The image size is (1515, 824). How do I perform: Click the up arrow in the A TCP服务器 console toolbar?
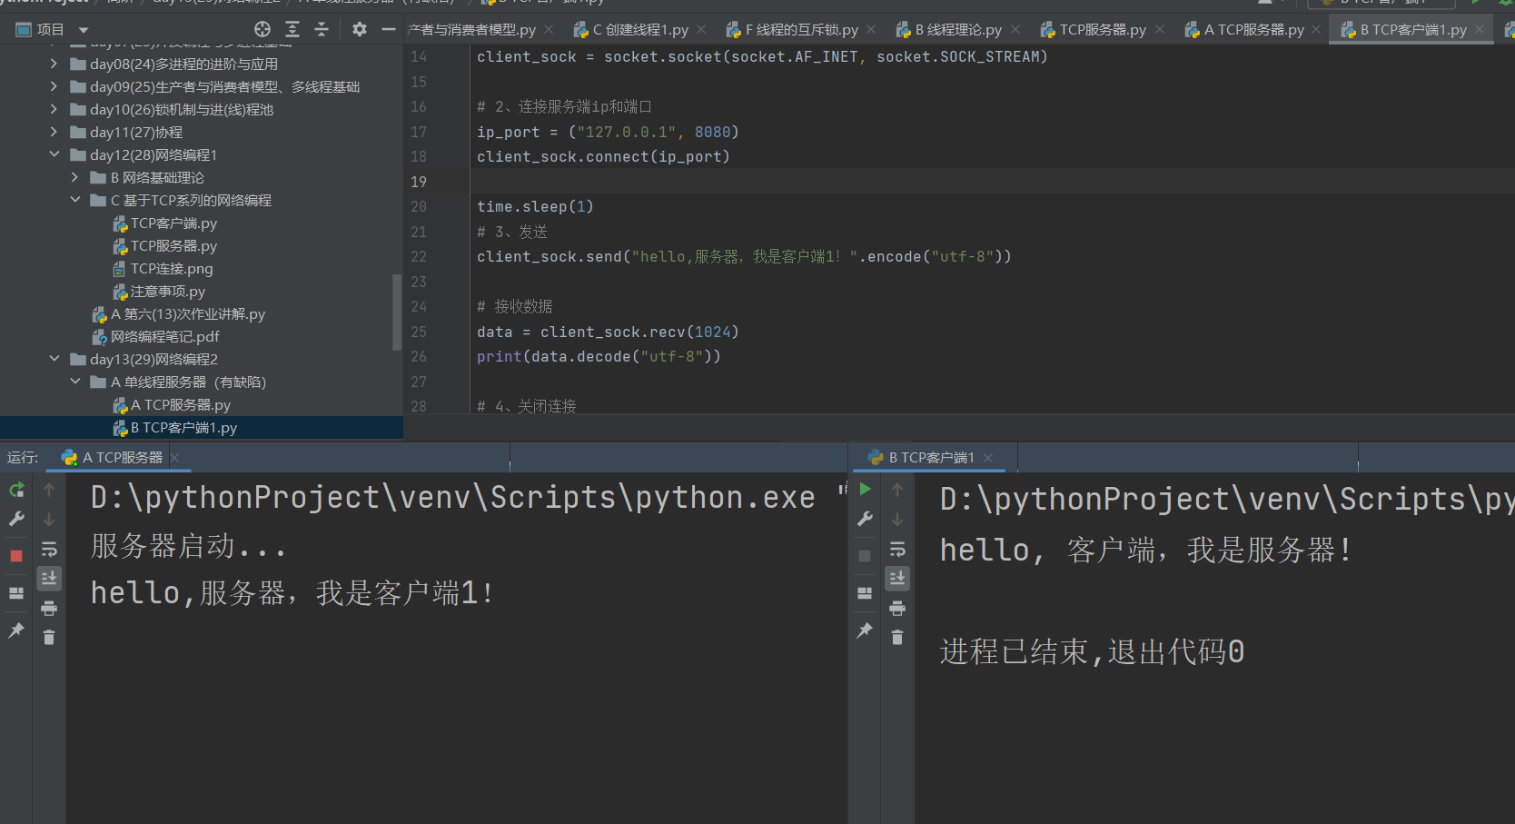49,490
